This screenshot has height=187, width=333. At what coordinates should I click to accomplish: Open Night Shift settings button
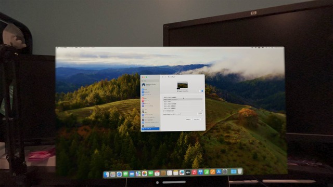coord(197,119)
